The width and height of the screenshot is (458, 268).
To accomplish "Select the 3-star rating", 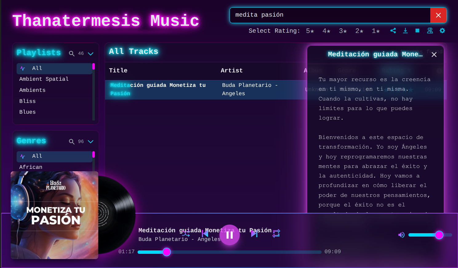I will [343, 31].
